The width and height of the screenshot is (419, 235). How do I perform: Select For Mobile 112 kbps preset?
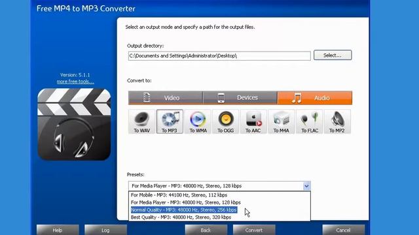[x=219, y=195]
